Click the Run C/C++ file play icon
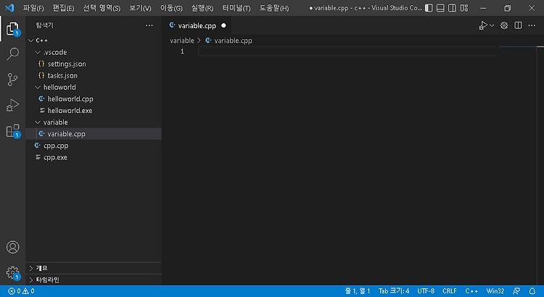Image resolution: width=544 pixels, height=297 pixels. click(x=483, y=25)
